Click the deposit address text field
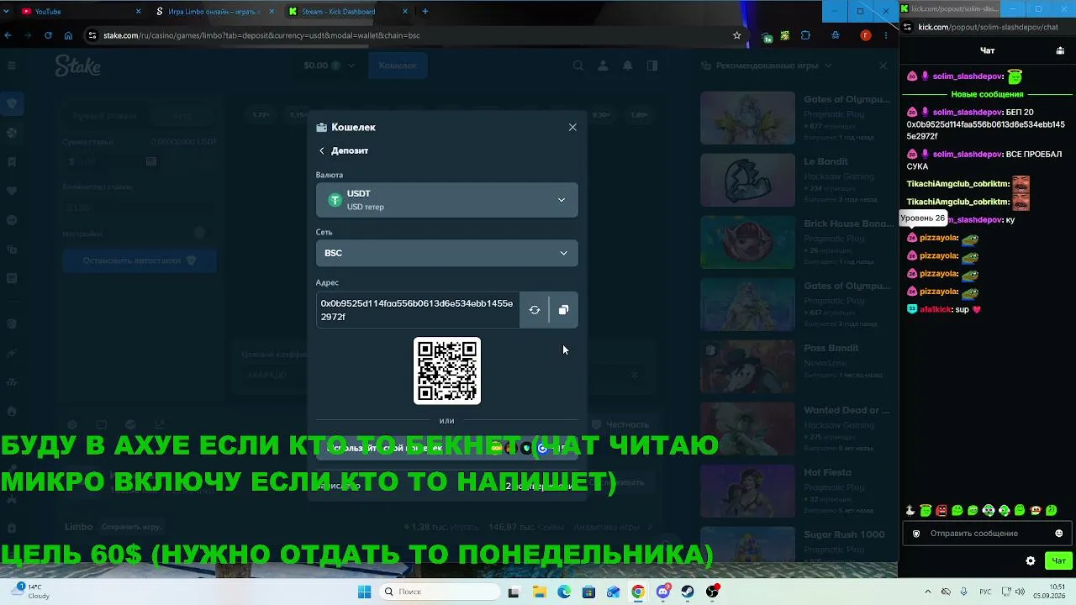1076x605 pixels. pyautogui.click(x=417, y=310)
